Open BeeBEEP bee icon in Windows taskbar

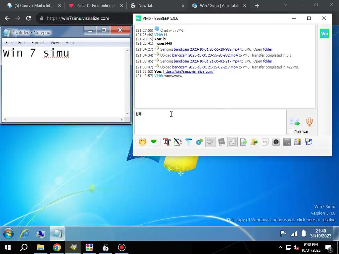click(x=73, y=247)
